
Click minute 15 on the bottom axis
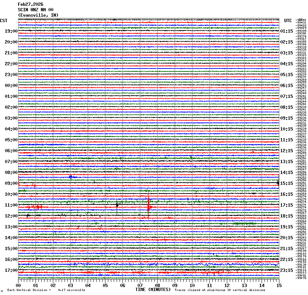pyautogui.click(x=279, y=286)
